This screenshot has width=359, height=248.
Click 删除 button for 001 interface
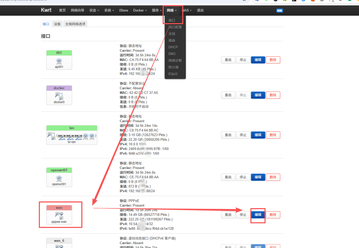pos(273,60)
